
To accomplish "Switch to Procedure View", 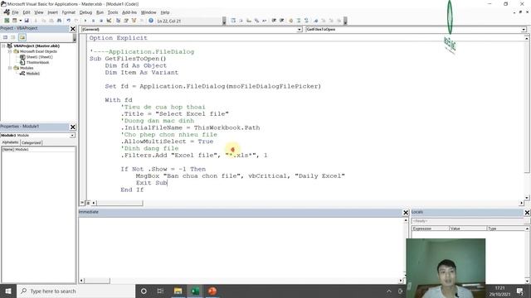I will (x=82, y=203).
